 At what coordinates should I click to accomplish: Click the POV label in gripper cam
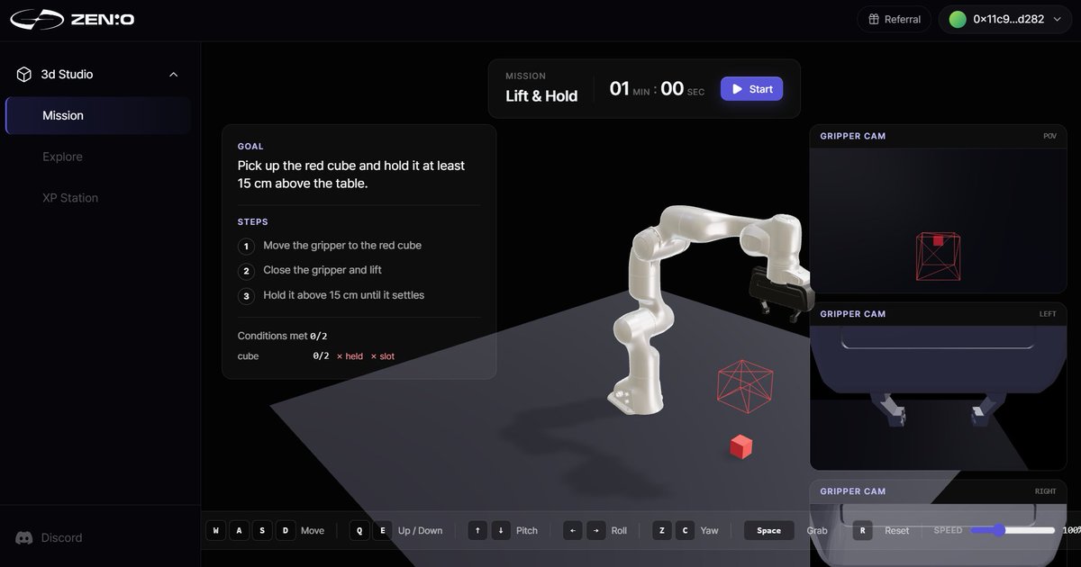coord(1049,136)
